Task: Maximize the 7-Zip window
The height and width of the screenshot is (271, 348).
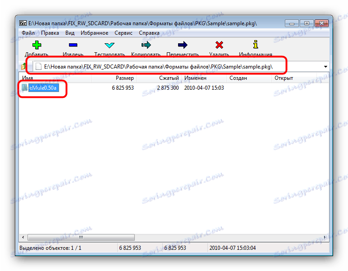Action: (307, 23)
